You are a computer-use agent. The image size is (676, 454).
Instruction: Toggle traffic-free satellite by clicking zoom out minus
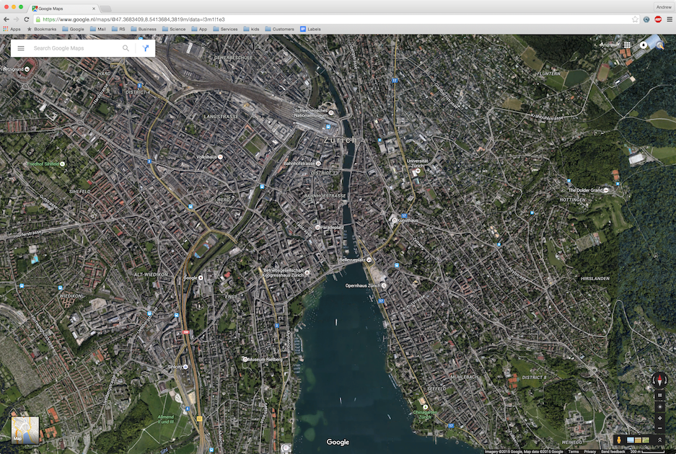point(660,428)
